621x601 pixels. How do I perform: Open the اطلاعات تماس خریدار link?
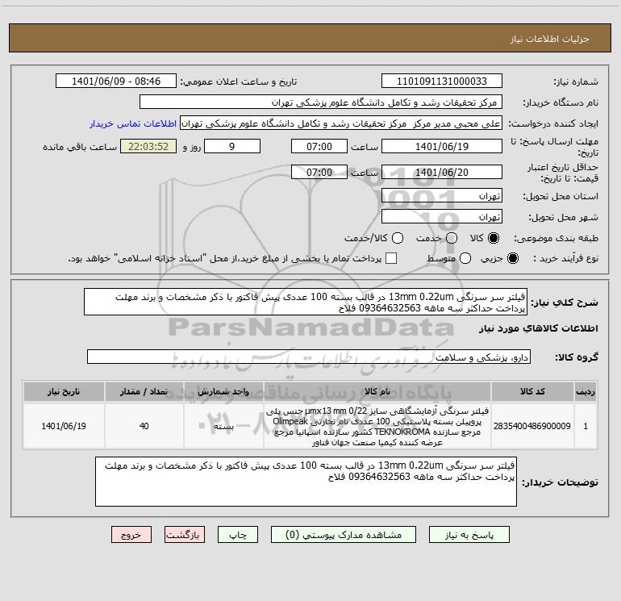pos(133,123)
